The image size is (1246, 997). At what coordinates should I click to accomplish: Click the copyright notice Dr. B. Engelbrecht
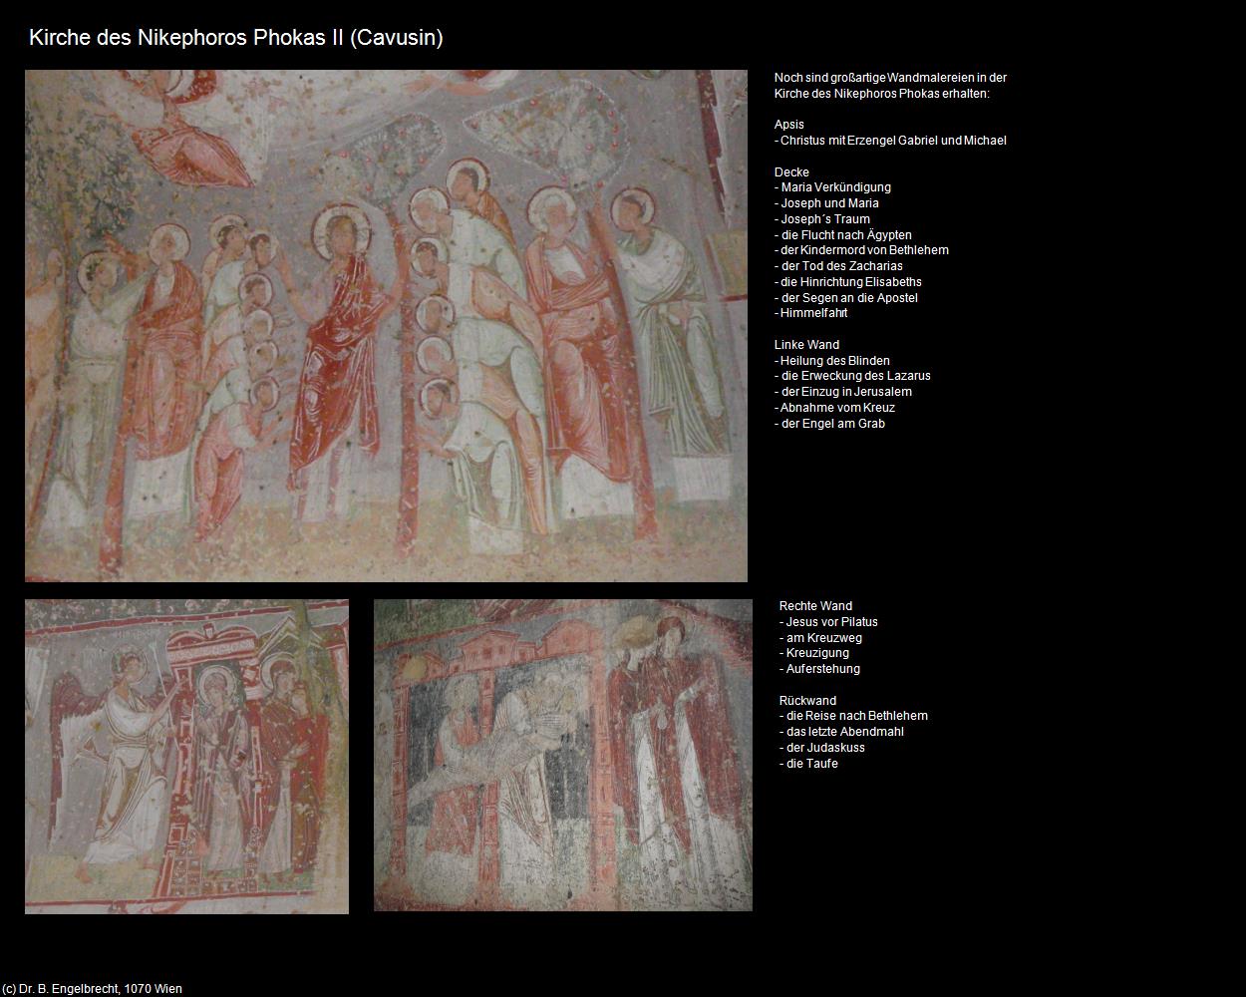[x=92, y=989]
